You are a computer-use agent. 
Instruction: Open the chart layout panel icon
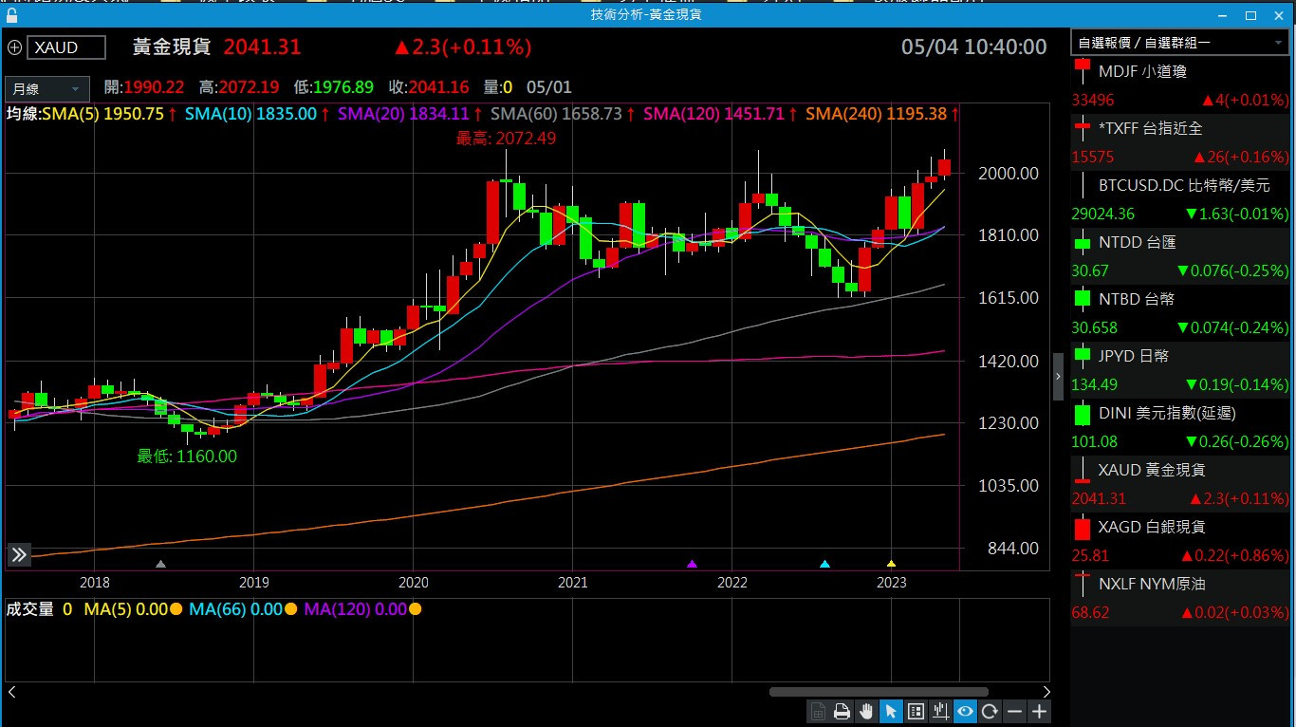click(916, 712)
